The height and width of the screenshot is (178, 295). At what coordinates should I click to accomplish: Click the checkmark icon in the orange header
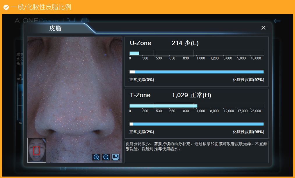point(6,7)
